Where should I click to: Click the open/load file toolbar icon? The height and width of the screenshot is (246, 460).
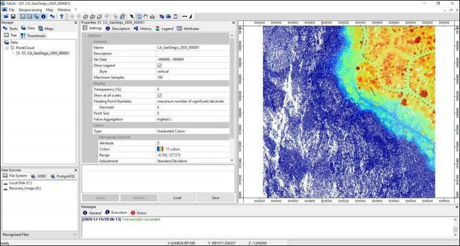point(6,17)
